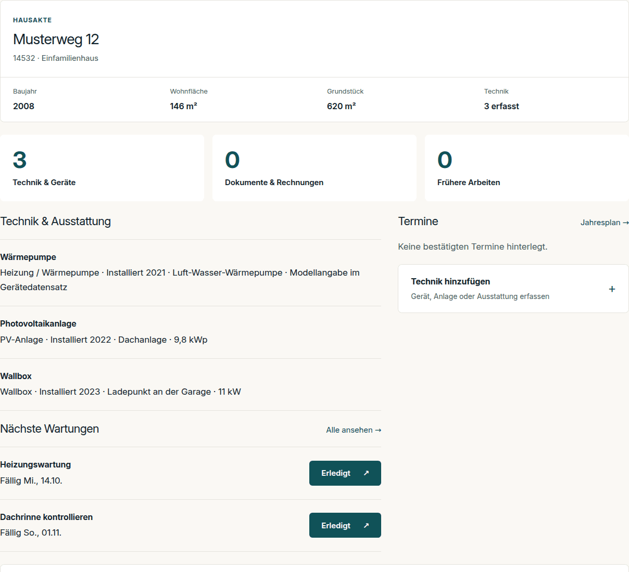
Task: Click the due date Fällig So., 01.11.
Action: (31, 532)
